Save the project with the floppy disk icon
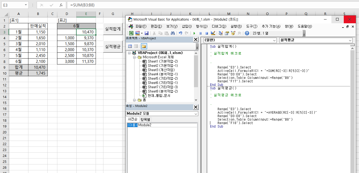Viewport: 359px width, 173px height. 147,33
